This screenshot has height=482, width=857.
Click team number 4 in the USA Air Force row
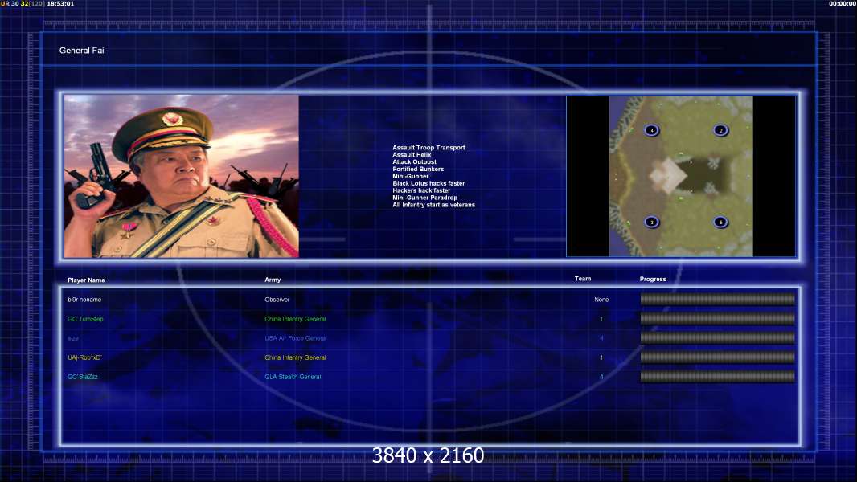tap(601, 338)
